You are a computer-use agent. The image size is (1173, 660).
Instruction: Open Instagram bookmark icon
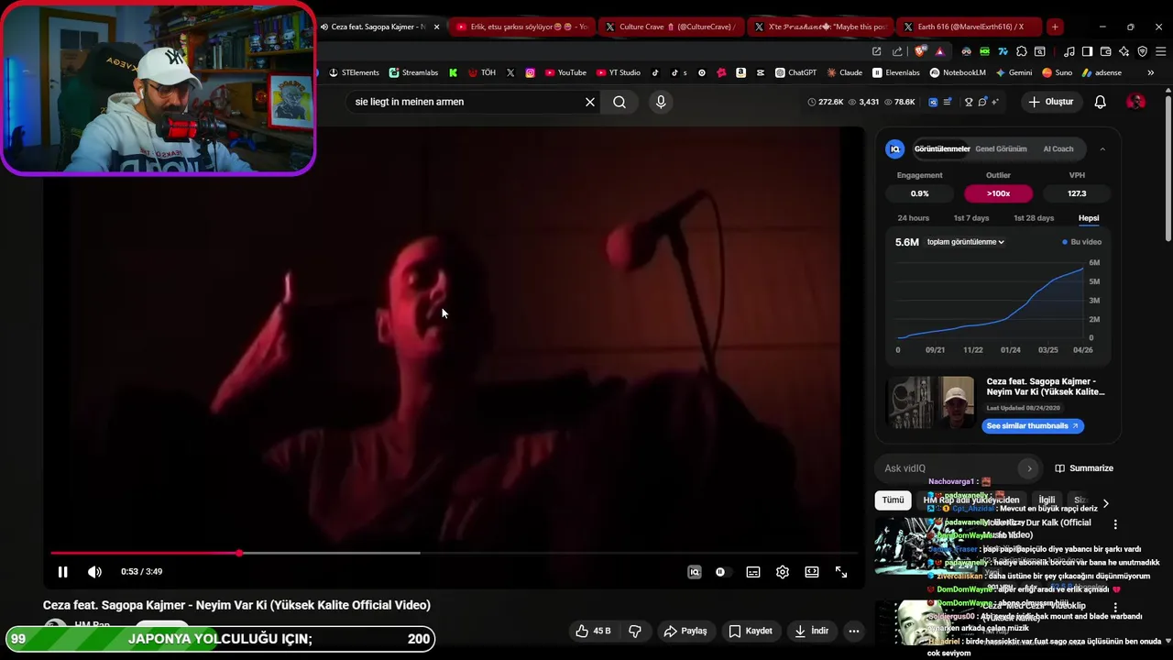tap(530, 72)
